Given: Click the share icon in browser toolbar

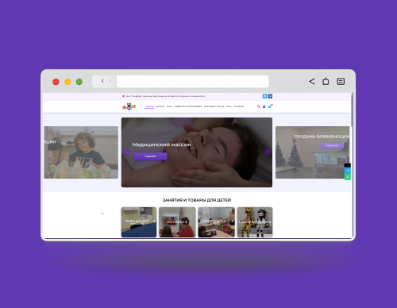Looking at the screenshot, I should 312,81.
